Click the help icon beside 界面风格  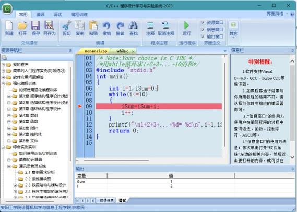point(293,14)
